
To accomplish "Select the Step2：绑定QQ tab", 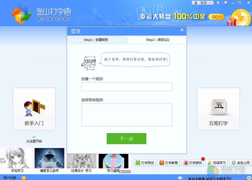I will (157, 40).
